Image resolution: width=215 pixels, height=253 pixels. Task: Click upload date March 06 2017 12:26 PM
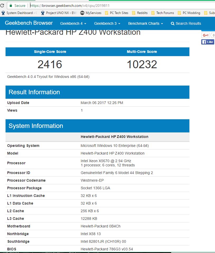[x=102, y=103]
